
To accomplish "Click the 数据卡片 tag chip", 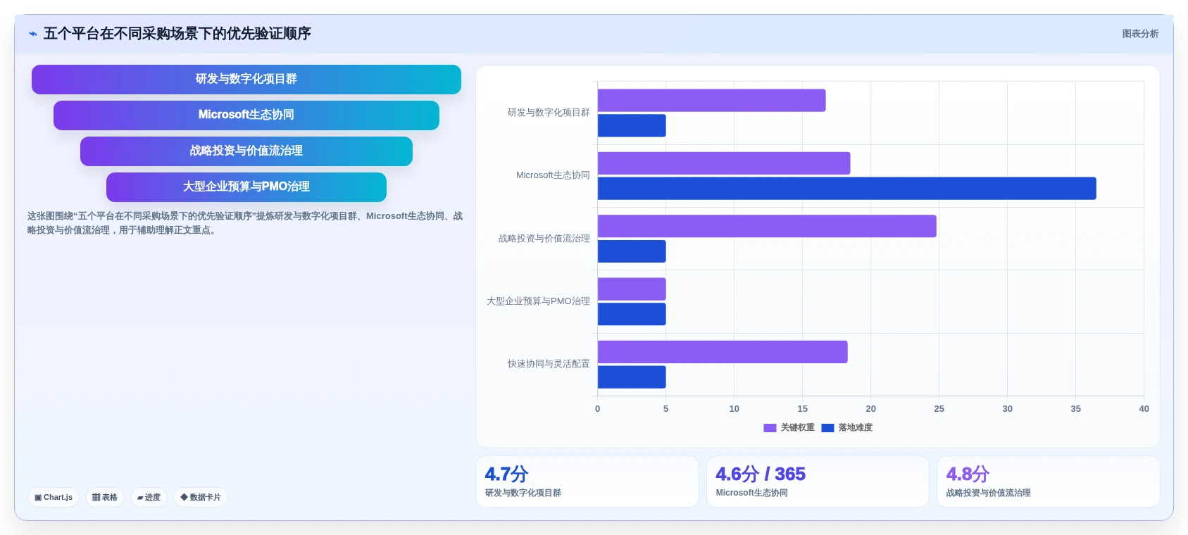I will pyautogui.click(x=201, y=497).
